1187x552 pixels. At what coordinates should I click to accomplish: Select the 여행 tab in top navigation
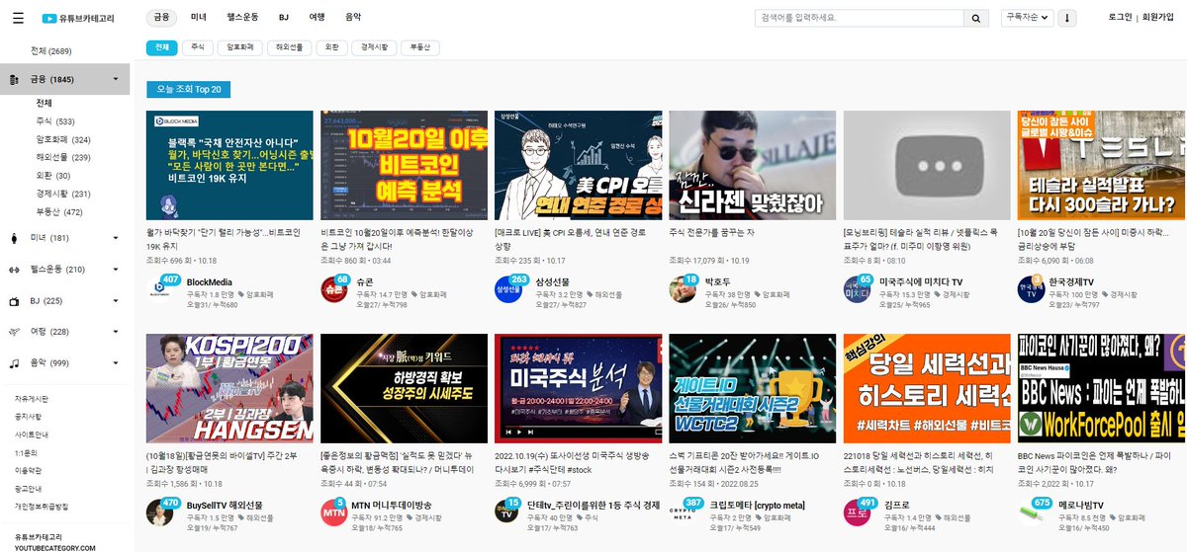pos(317,18)
